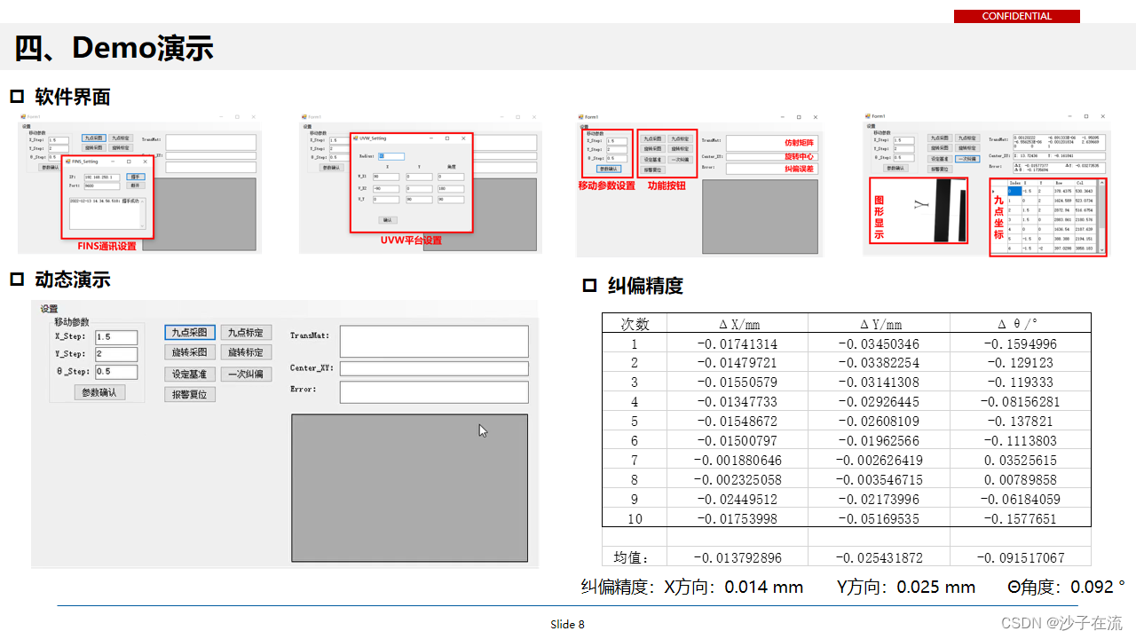1136x639 pixels.
Task: Click the IP address field showing 192.168.250.1
Action: click(102, 177)
